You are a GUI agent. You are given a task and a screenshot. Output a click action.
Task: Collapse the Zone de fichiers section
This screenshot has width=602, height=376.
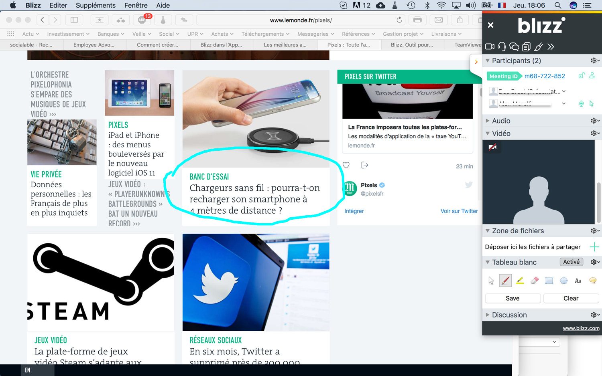point(488,231)
